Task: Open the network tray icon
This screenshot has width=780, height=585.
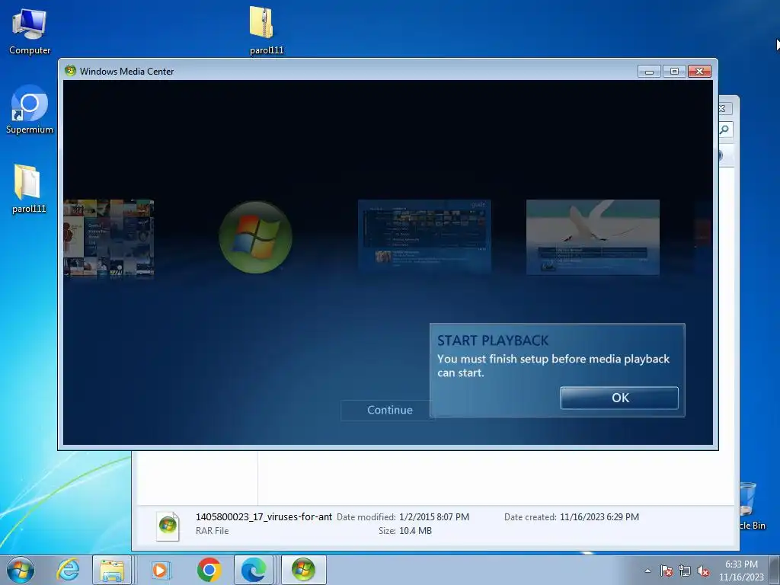Action: 685,571
